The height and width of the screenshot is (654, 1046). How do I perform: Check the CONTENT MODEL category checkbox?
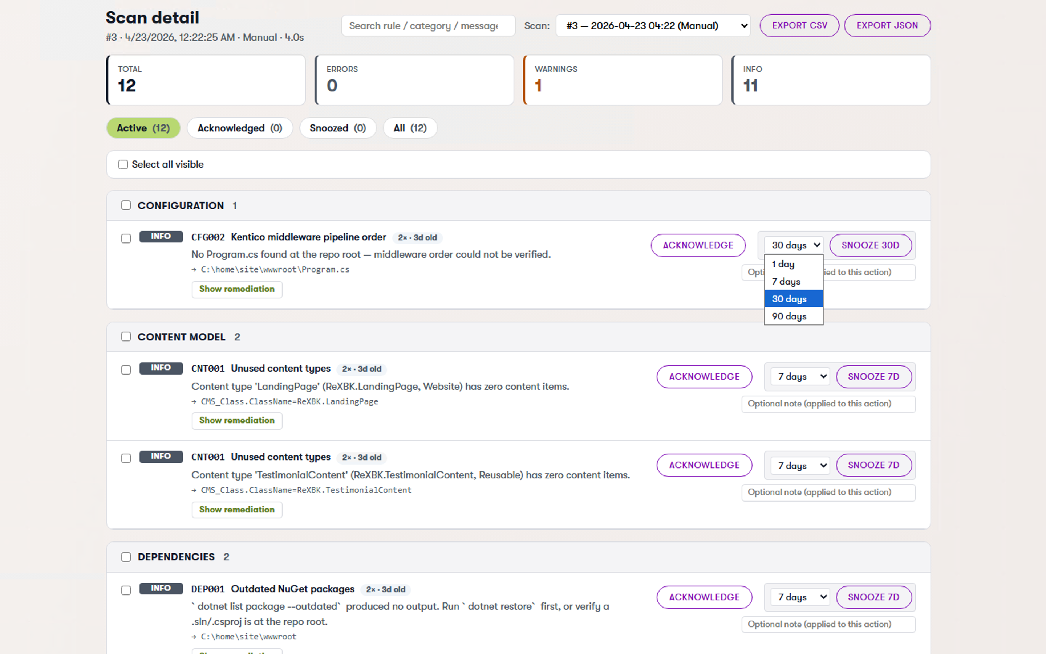coord(126,336)
